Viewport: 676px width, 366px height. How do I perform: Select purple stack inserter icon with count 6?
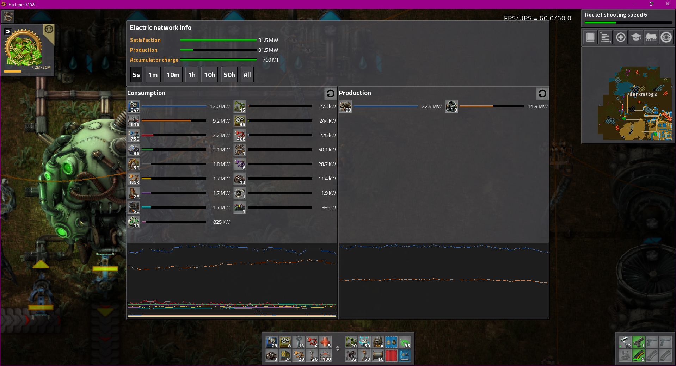point(240,164)
